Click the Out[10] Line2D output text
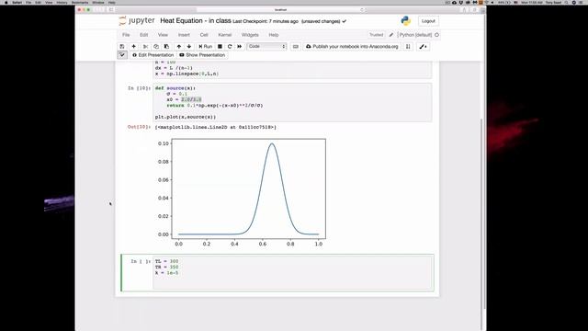Image resolution: width=588 pixels, height=331 pixels. (216, 127)
